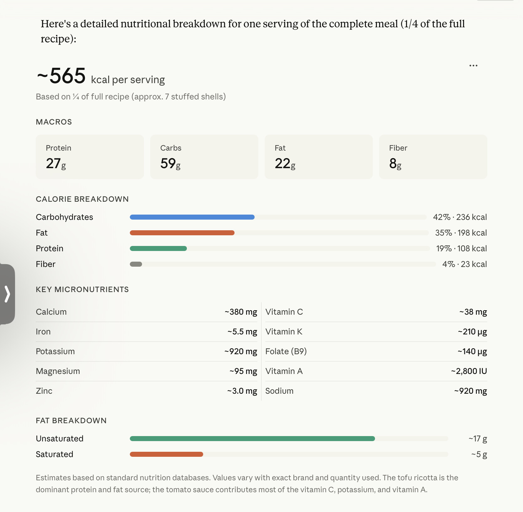The height and width of the screenshot is (512, 523).
Task: Select the Fiber 8g macro card
Action: 433,157
